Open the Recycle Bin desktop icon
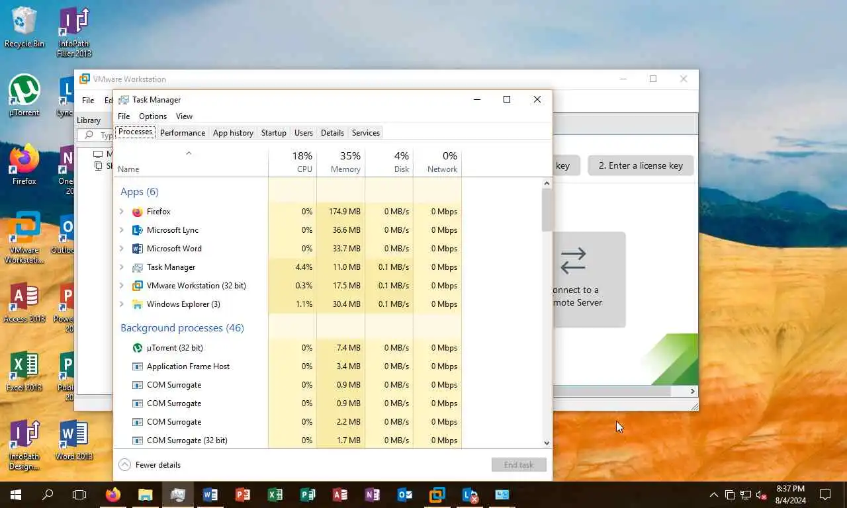Viewport: 847px width, 508px height. point(24,27)
